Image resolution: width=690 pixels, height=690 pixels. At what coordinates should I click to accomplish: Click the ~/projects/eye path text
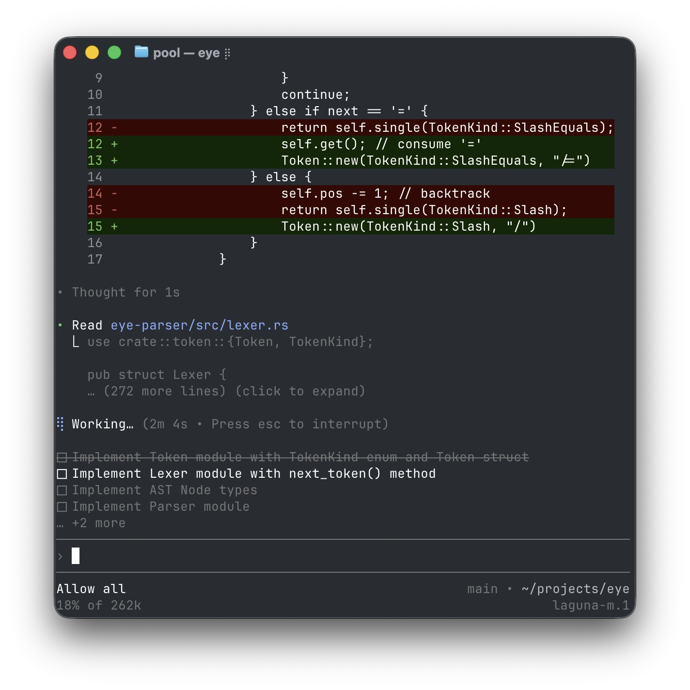(575, 589)
